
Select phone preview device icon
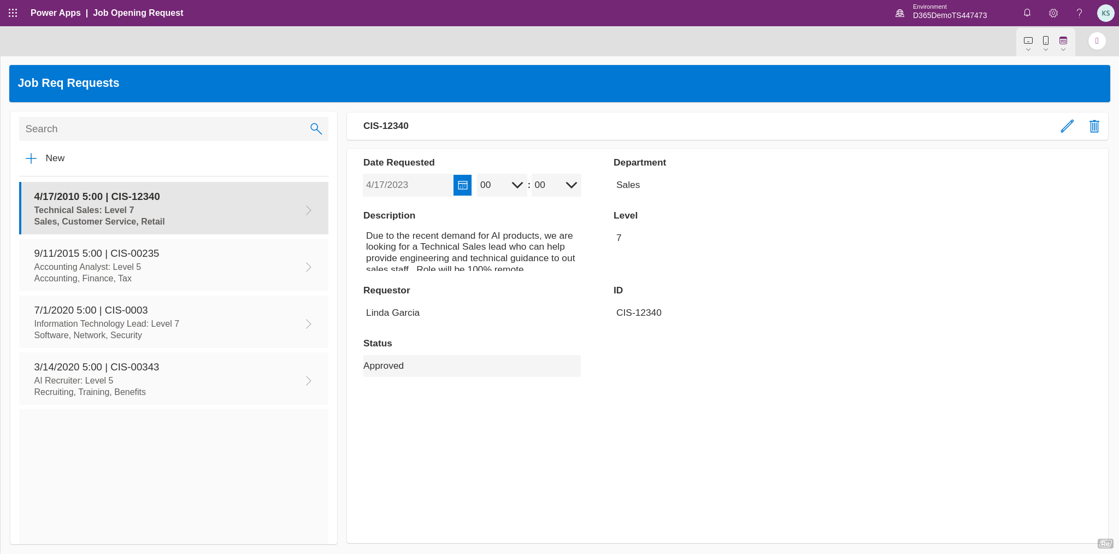1045,41
